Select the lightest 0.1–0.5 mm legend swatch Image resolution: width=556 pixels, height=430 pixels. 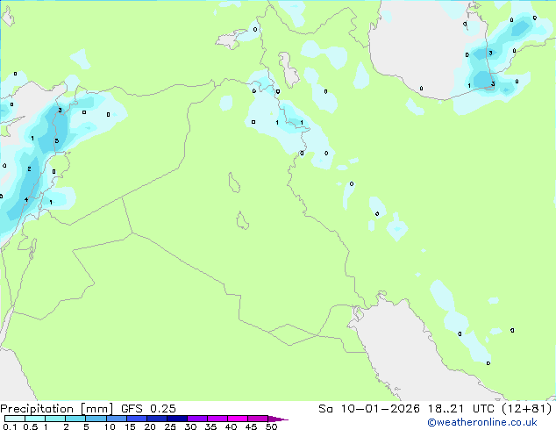click(x=15, y=419)
